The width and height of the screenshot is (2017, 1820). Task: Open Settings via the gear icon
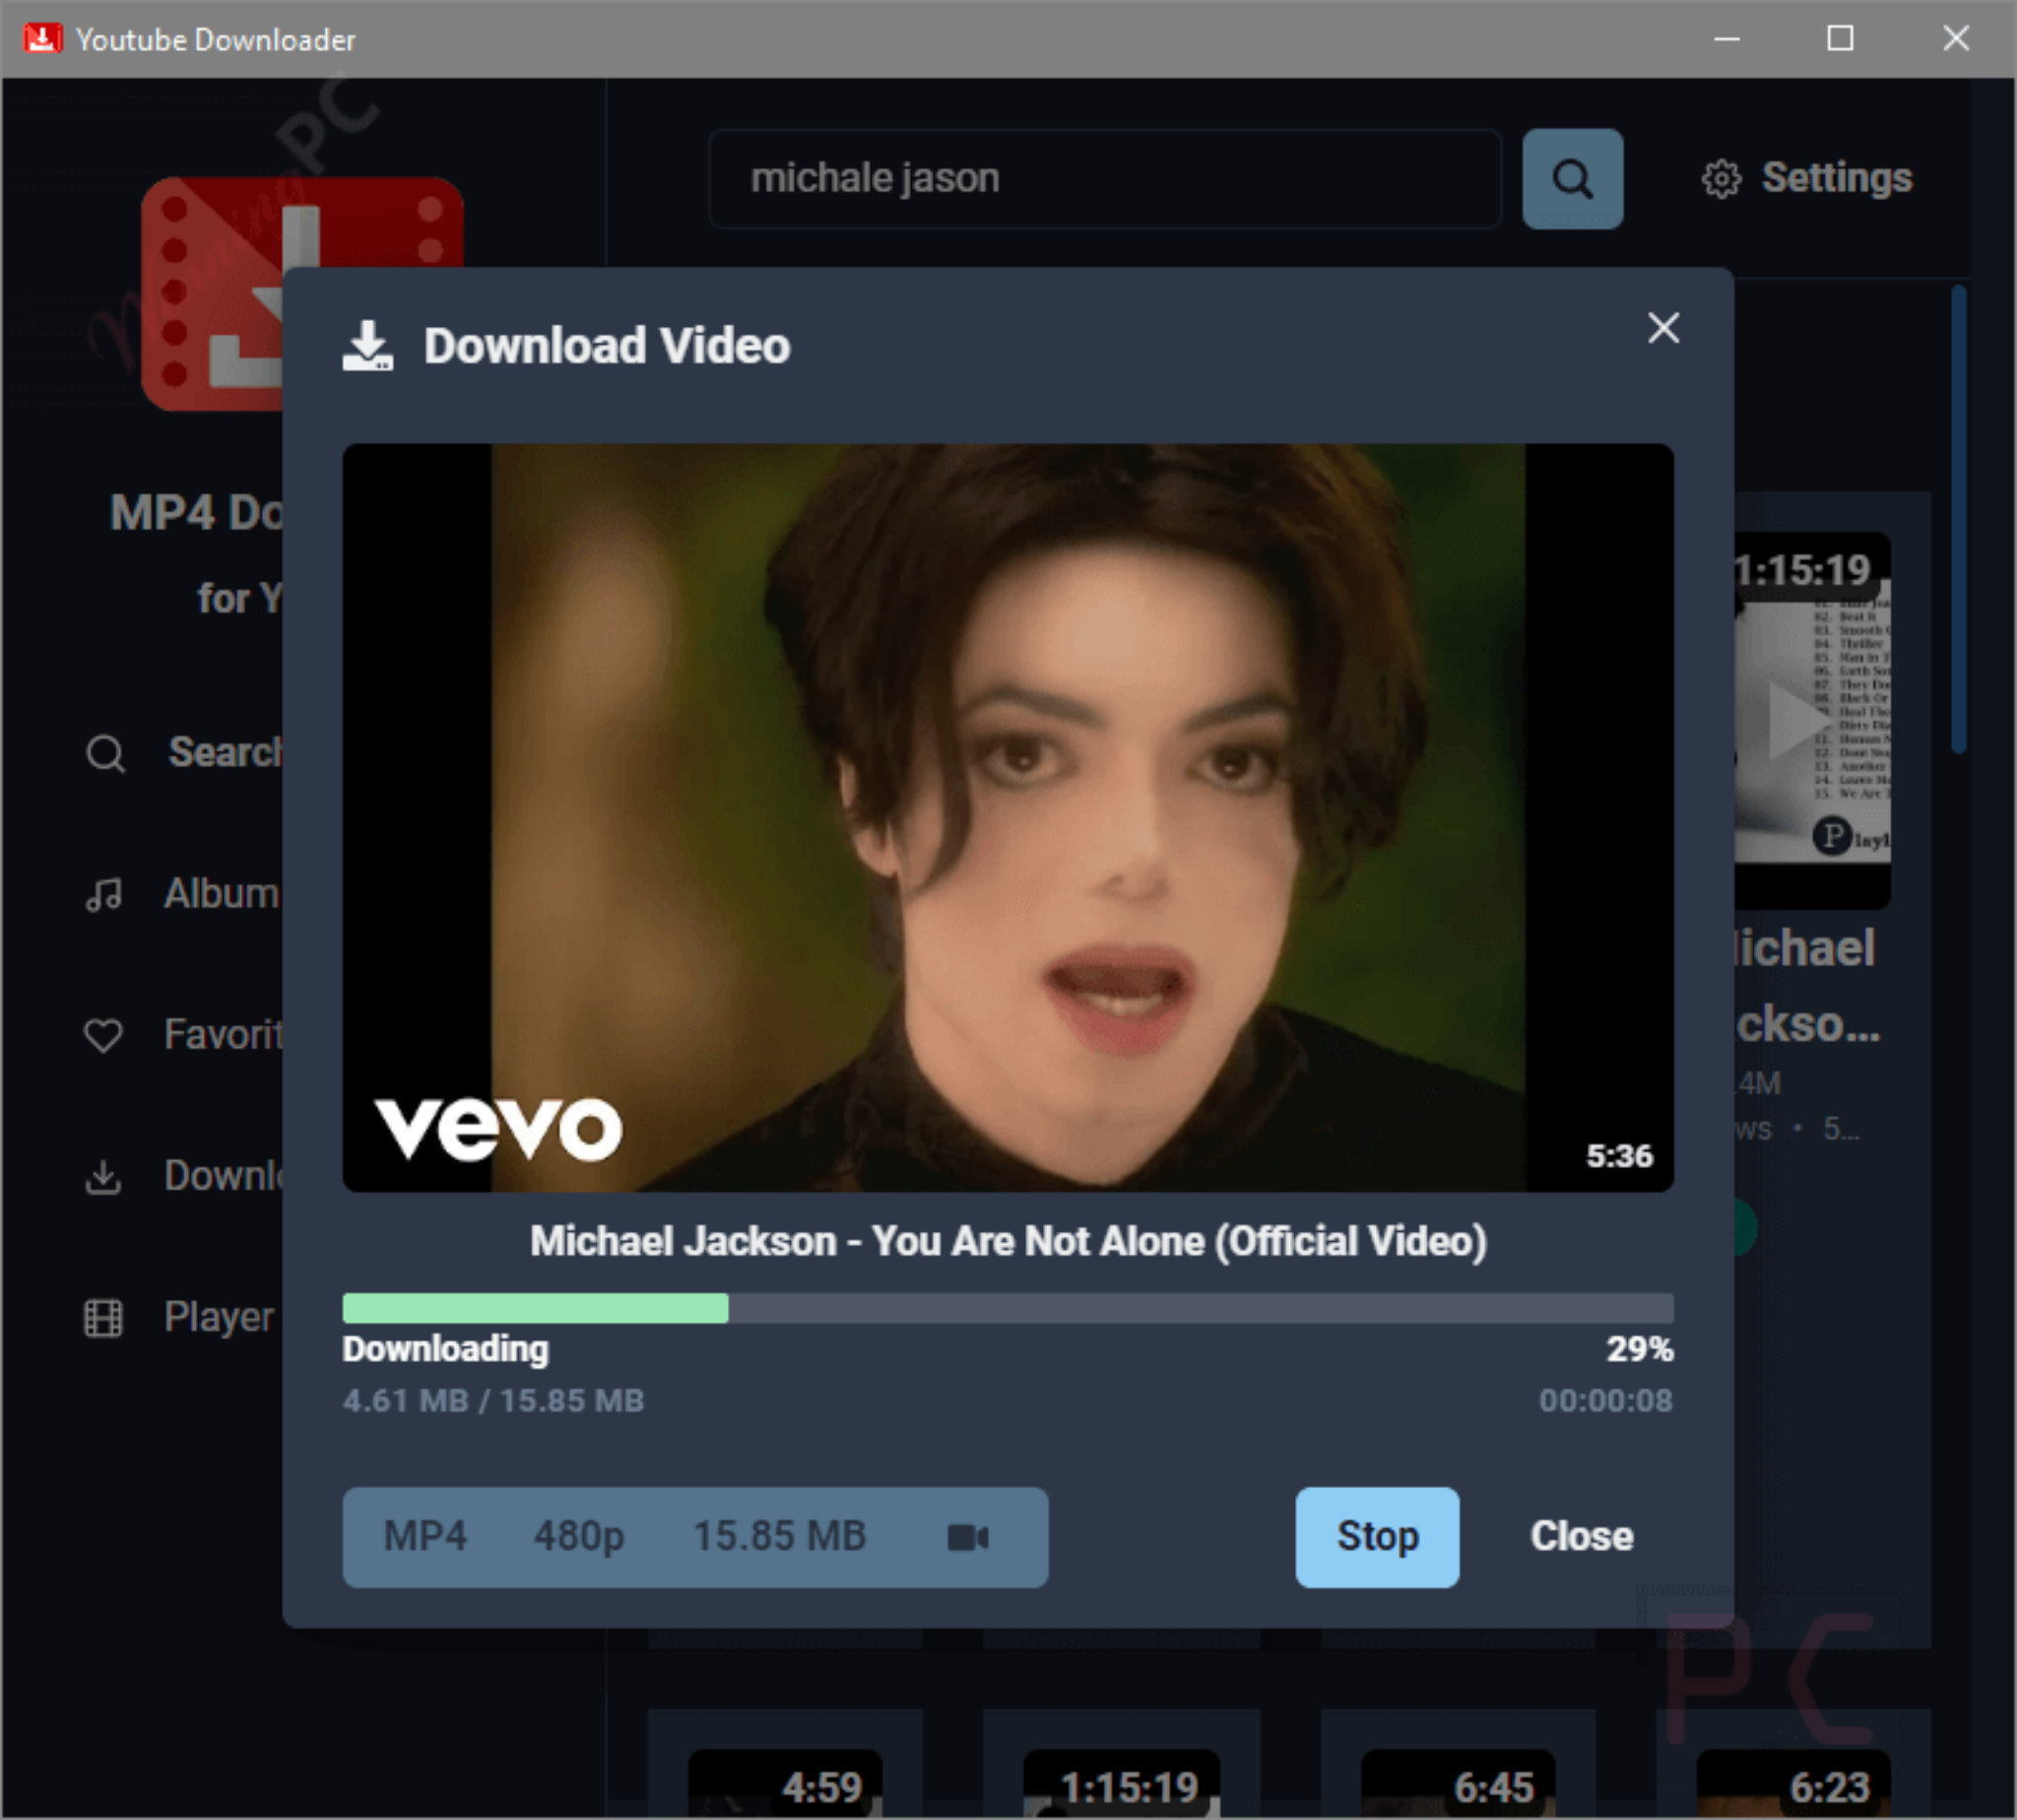pyautogui.click(x=1721, y=179)
